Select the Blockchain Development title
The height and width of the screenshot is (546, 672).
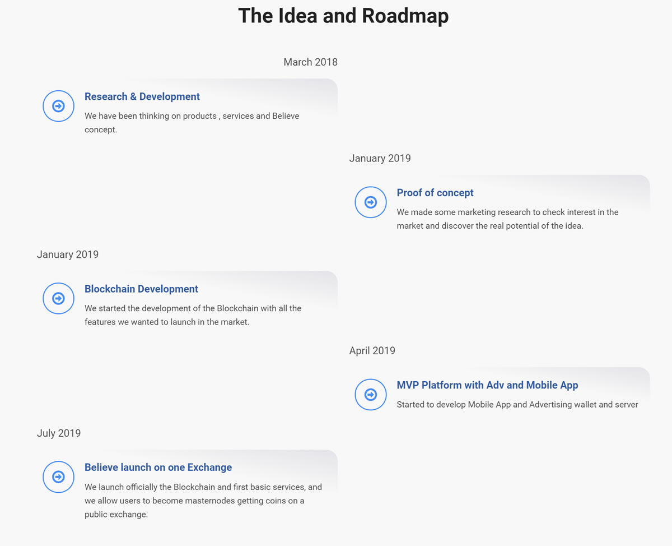141,289
